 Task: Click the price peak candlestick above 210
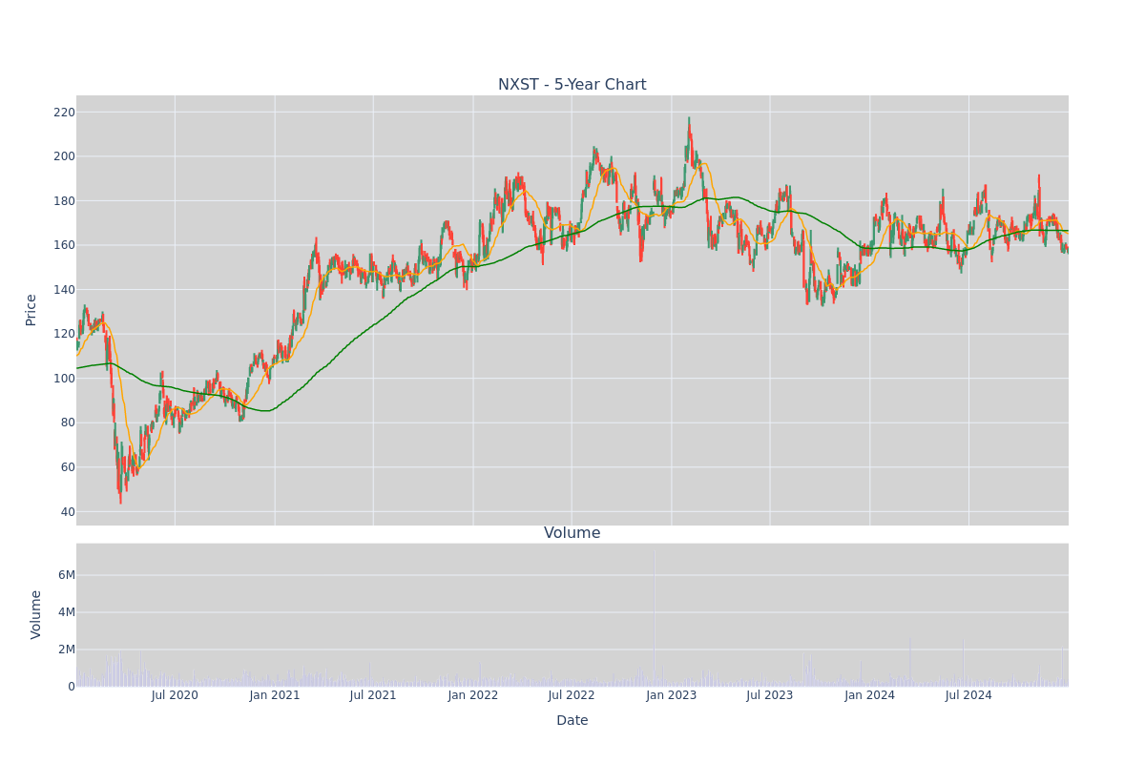click(x=689, y=131)
